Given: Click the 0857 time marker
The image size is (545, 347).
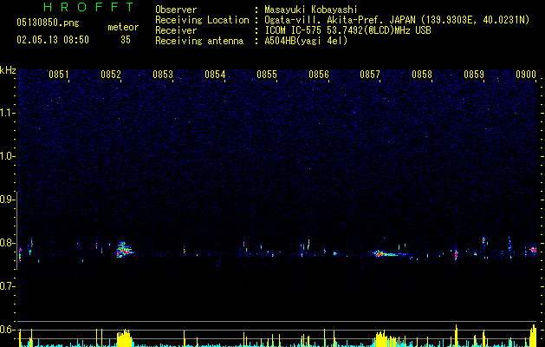Looking at the screenshot, I should 370,75.
